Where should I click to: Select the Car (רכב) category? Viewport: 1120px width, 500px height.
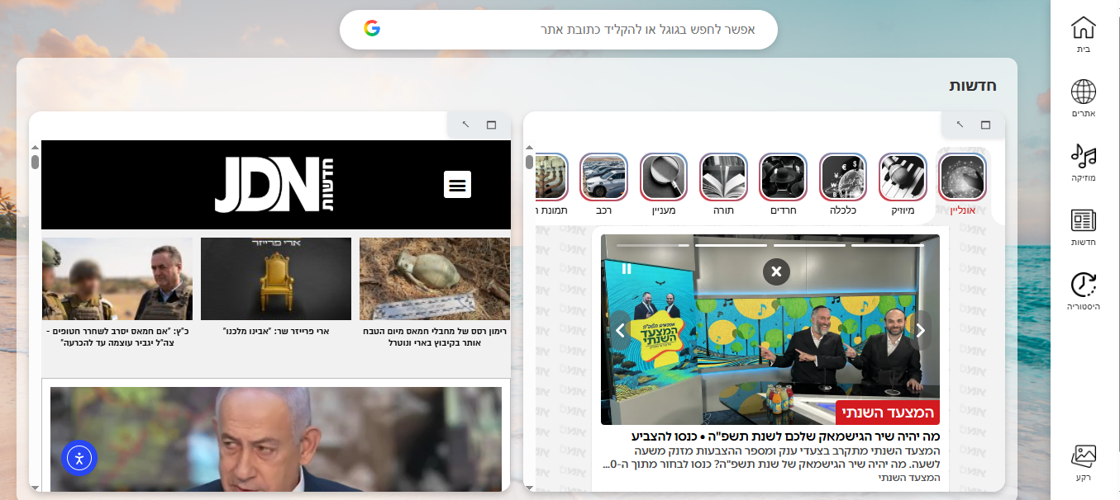coord(603,177)
